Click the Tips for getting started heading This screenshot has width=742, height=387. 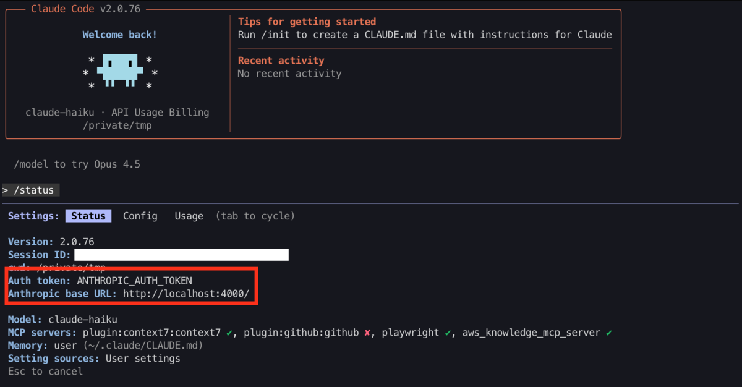307,22
